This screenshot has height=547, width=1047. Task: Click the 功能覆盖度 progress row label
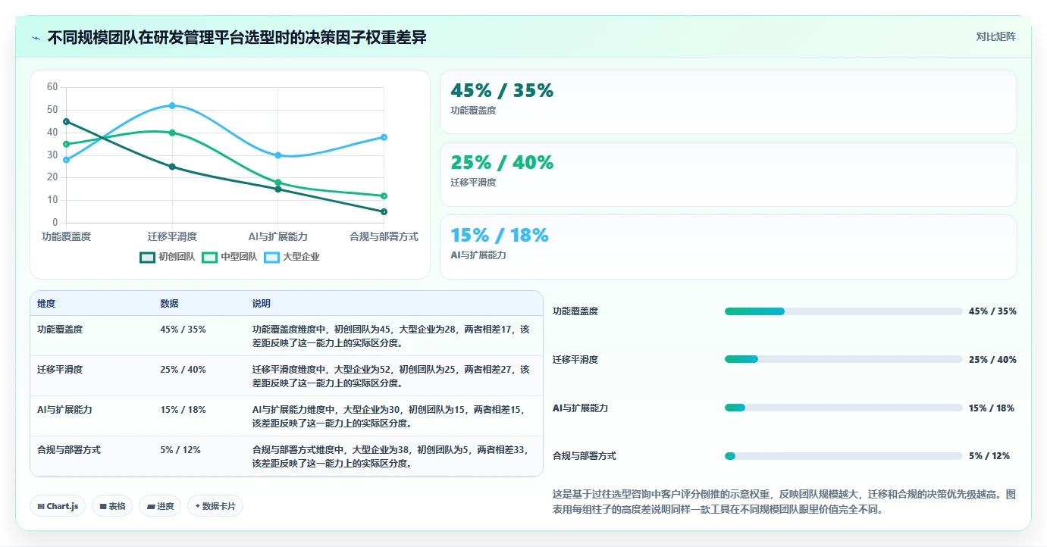[575, 311]
